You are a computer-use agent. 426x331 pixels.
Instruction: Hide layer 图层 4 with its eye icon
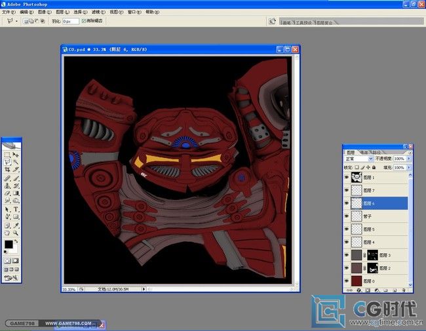(x=347, y=242)
